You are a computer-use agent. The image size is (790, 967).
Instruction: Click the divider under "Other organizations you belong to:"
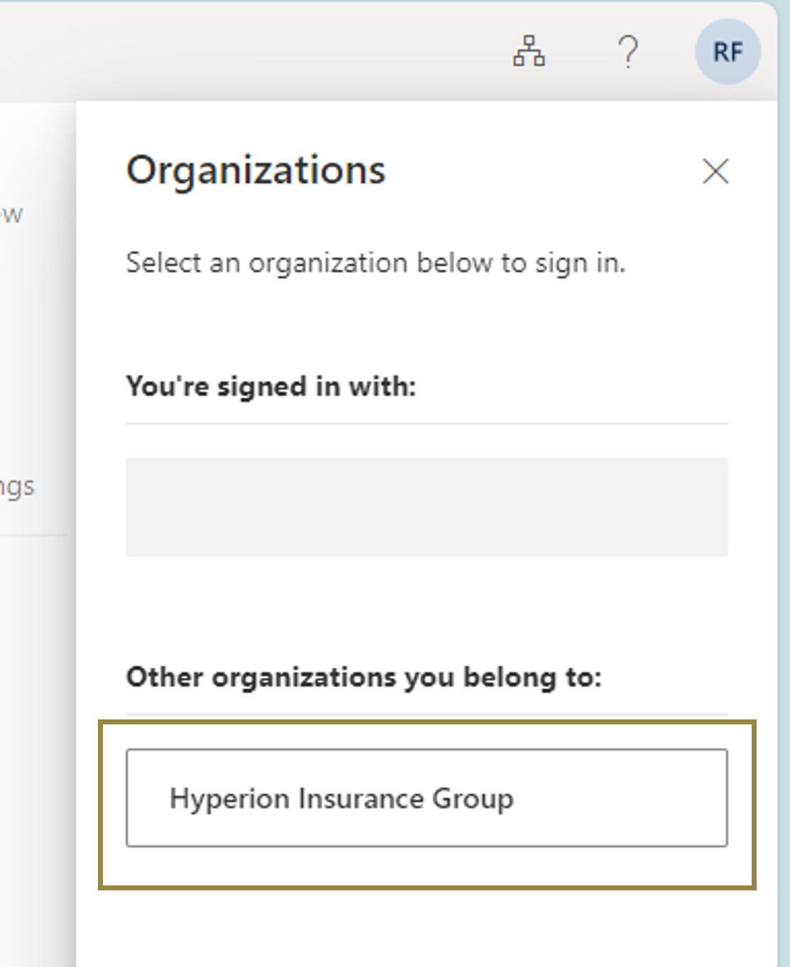(x=427, y=714)
